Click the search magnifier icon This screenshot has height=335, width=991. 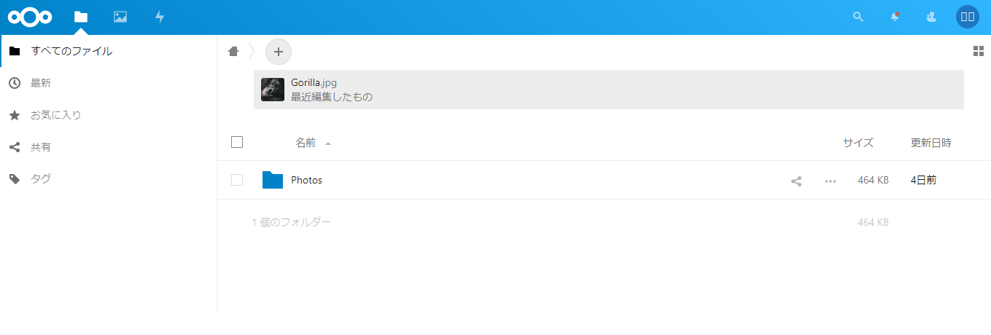coord(858,17)
